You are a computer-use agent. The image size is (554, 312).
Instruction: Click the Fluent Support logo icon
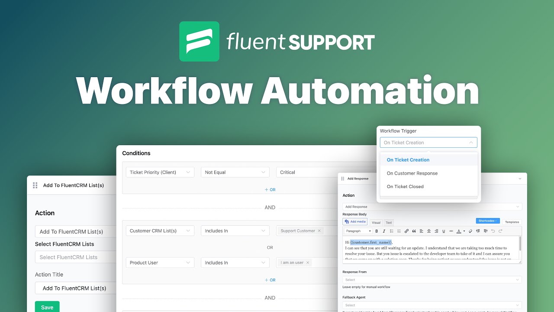199,42
